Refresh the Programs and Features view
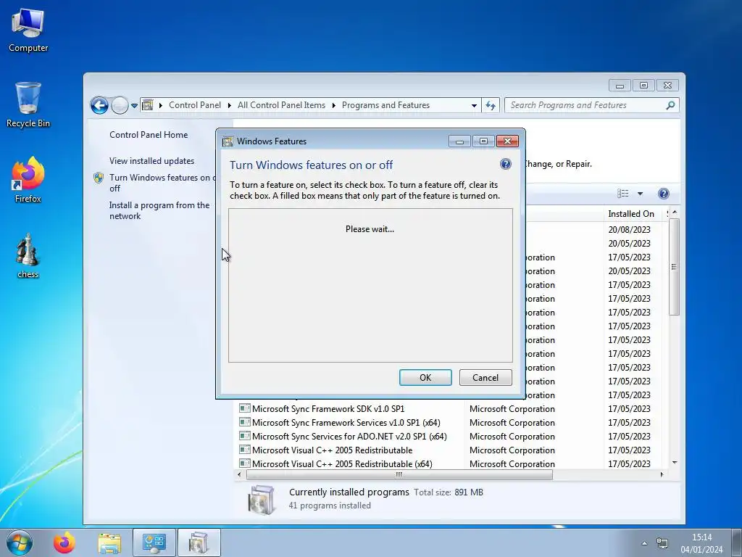Viewport: 742px width, 557px height. (491, 106)
